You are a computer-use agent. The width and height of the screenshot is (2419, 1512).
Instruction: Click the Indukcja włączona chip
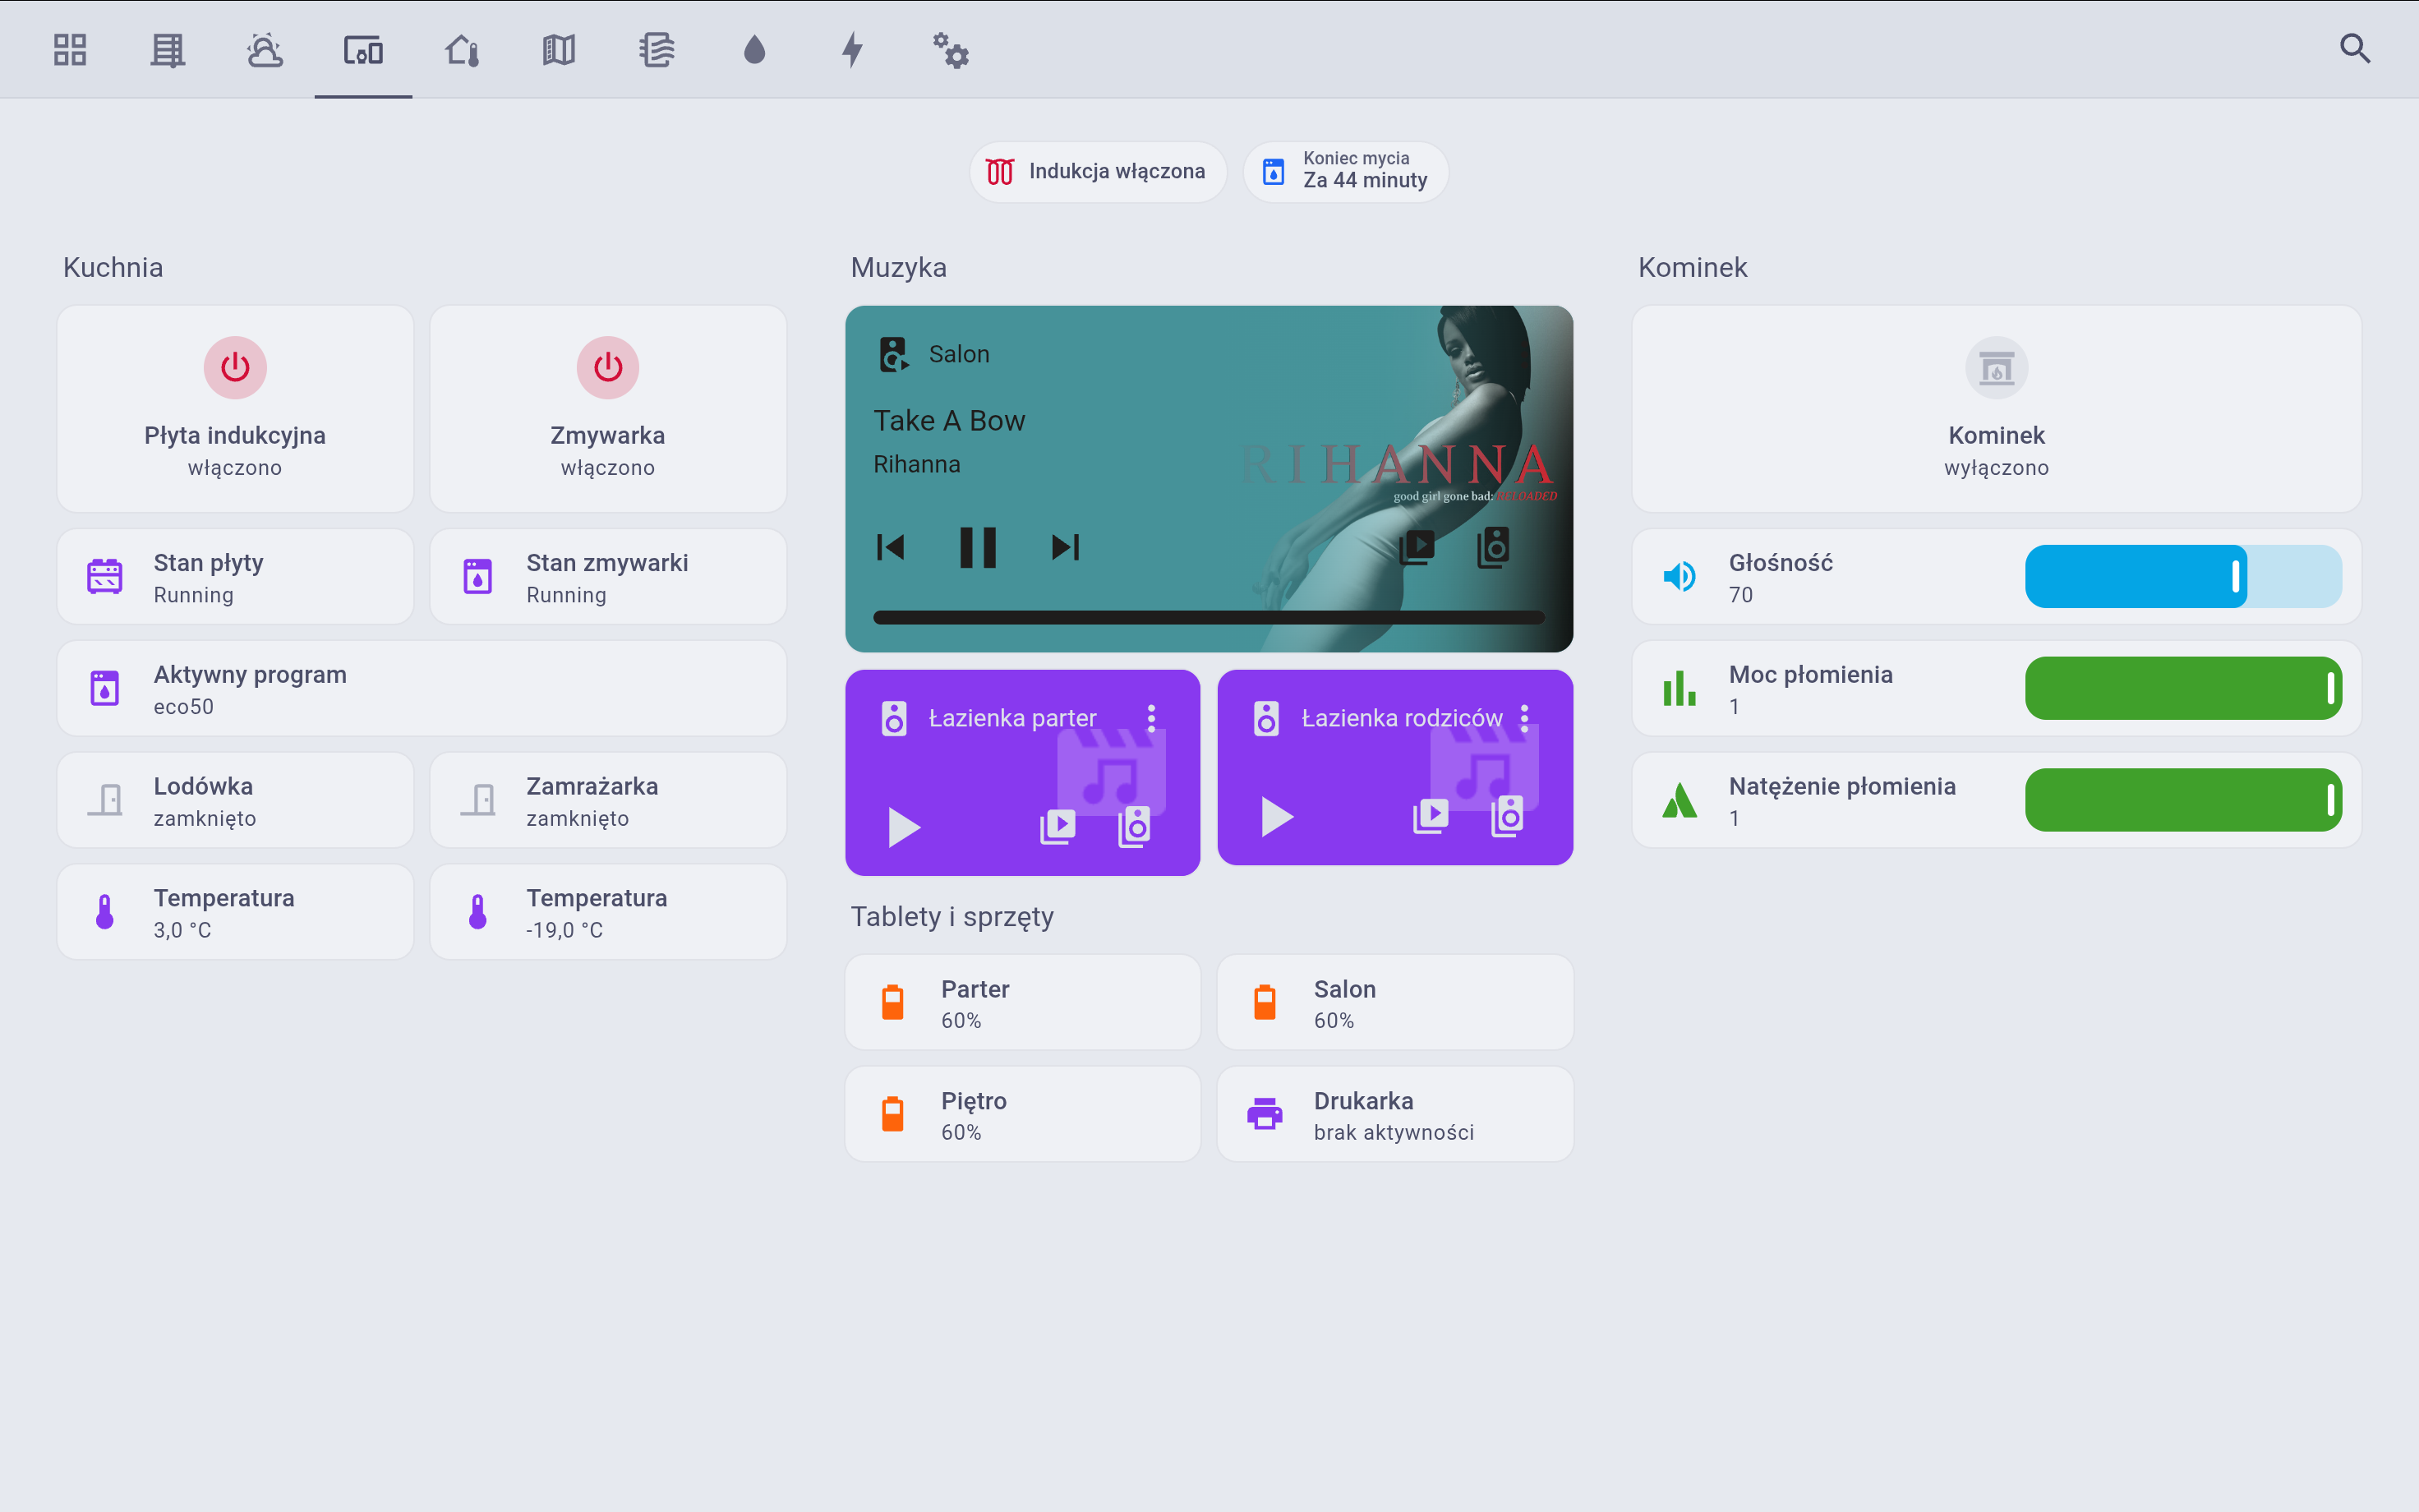(x=1098, y=172)
